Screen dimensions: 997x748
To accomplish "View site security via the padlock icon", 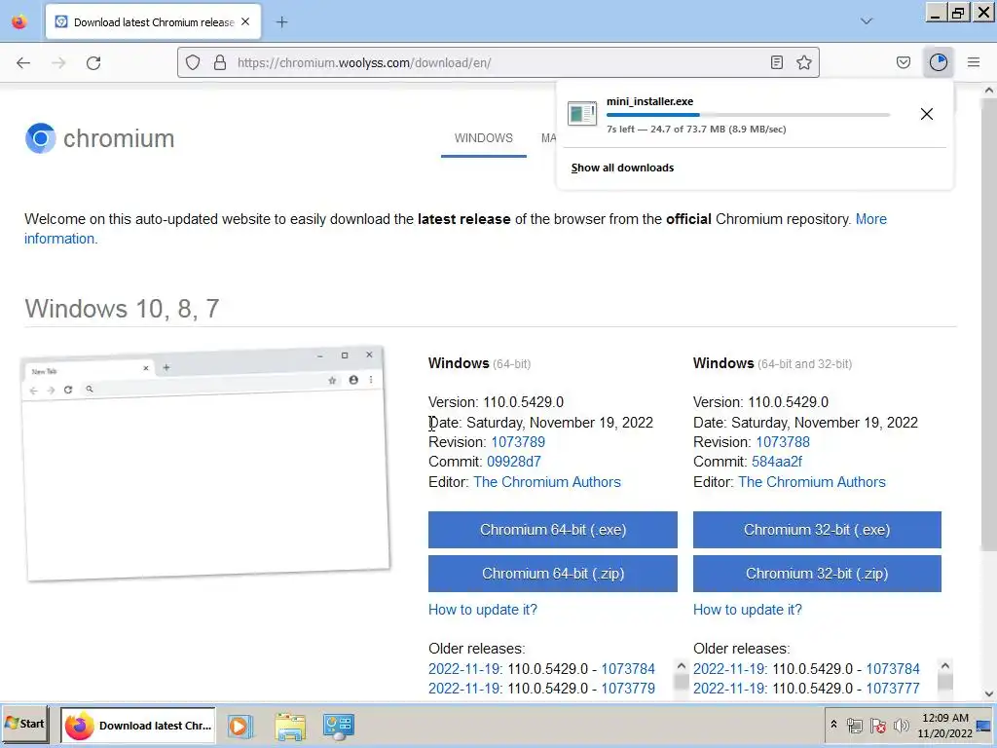I will (x=219, y=62).
